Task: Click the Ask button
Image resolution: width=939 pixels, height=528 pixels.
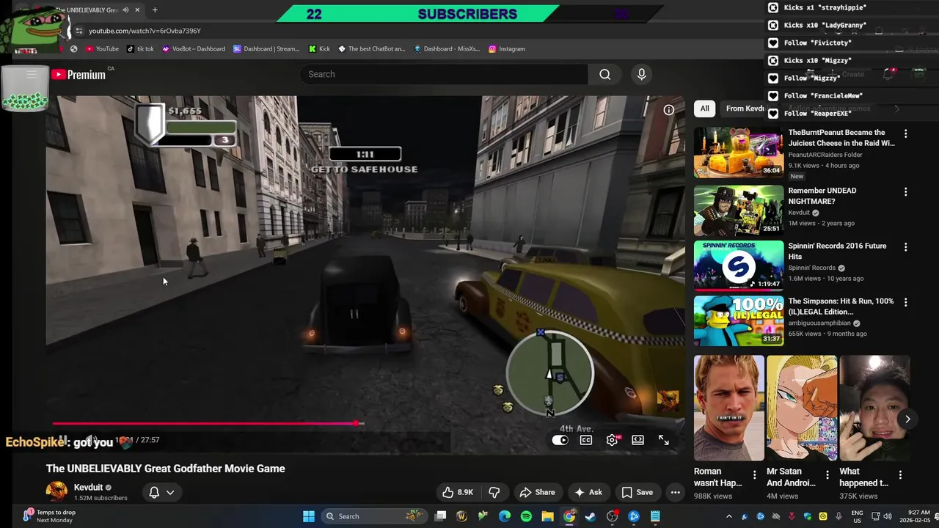Action: pos(588,492)
